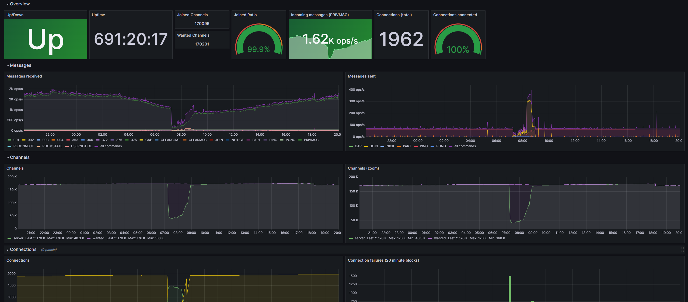The image size is (688, 302).
Task: Collapse the Channels row section
Action: (x=20, y=157)
